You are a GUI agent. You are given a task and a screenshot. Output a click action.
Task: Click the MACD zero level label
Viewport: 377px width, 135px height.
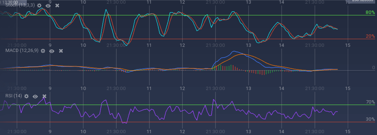373,68
